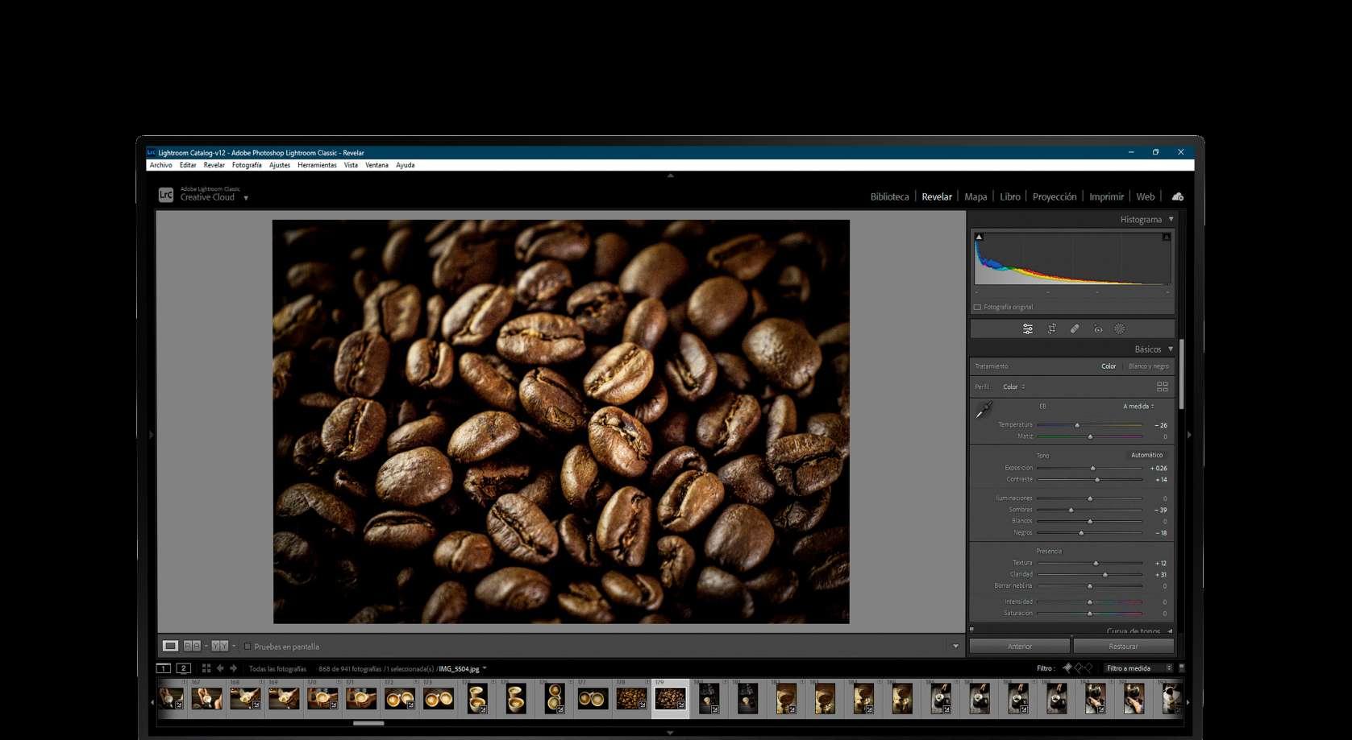This screenshot has width=1352, height=740.
Task: Open the Archivo menu
Action: tap(160, 165)
